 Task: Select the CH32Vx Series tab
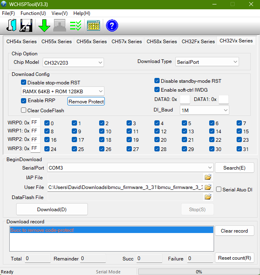[x=236, y=41]
